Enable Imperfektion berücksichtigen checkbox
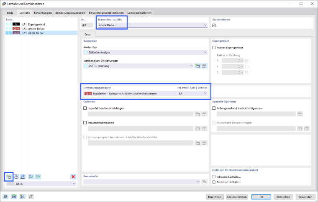Screen dimensions: 318x202 (85, 108)
